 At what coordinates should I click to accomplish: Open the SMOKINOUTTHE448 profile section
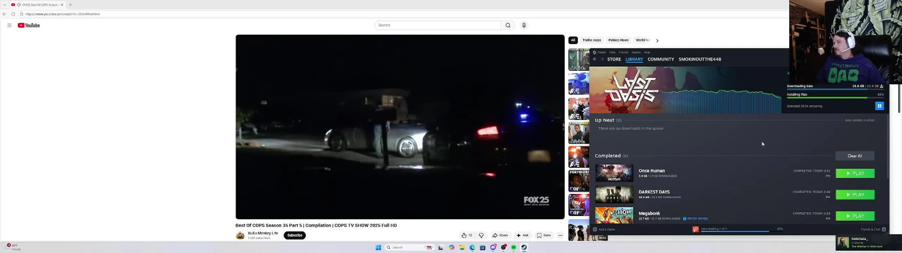click(x=700, y=59)
